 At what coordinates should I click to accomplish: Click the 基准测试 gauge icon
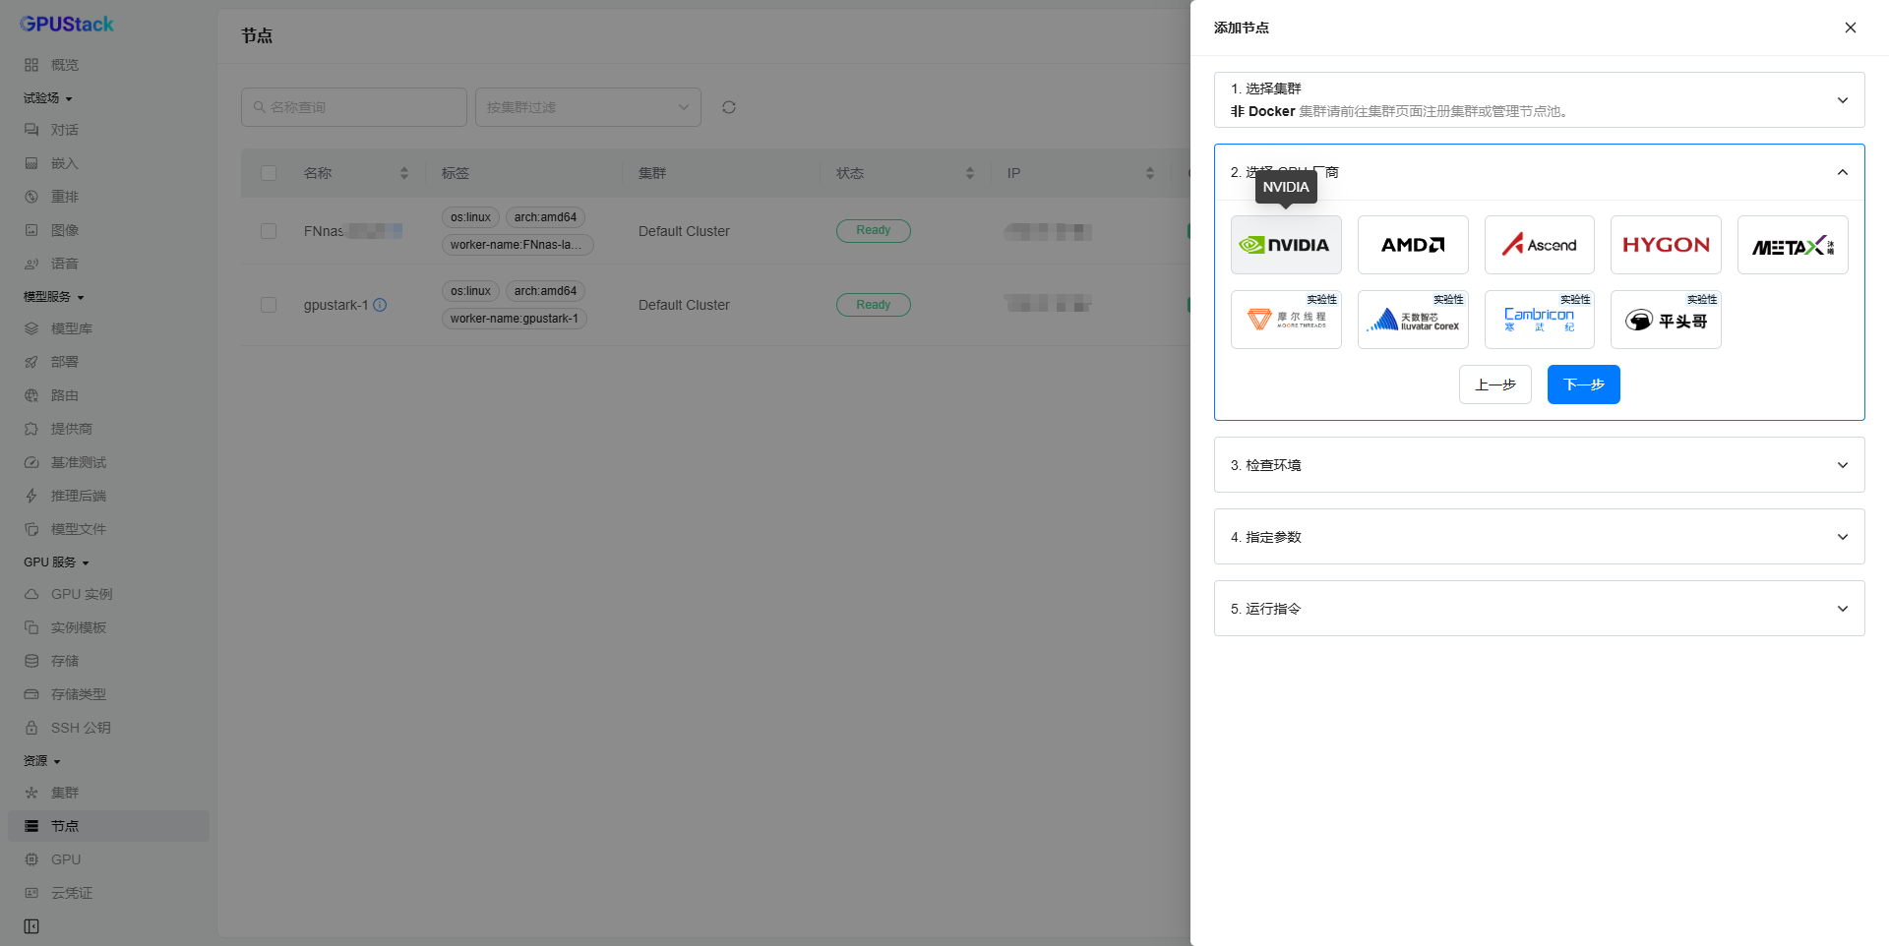click(31, 462)
